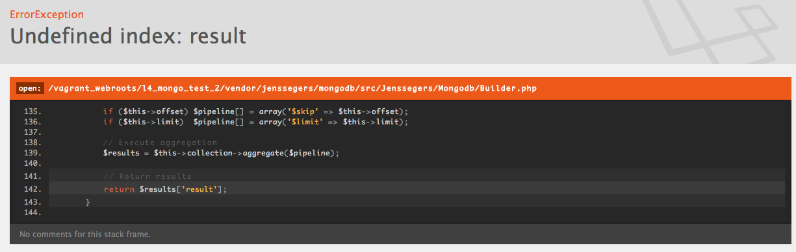Select the 'Undefined index: result' heading
This screenshot has width=796, height=252.
pyautogui.click(x=128, y=36)
